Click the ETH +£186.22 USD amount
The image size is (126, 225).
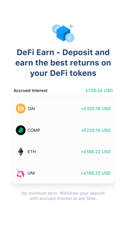(x=96, y=152)
